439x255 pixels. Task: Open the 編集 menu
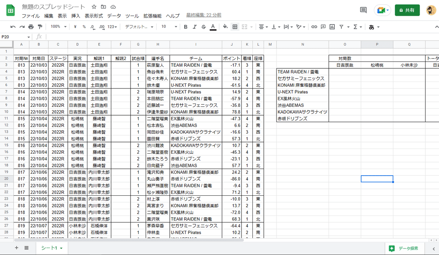[49, 16]
